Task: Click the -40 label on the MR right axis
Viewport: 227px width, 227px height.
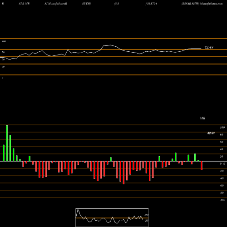Action: (x=222, y=178)
